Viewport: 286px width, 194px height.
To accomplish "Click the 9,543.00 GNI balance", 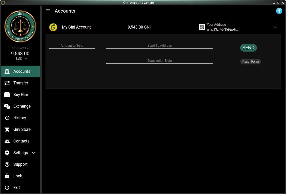I will coord(139,27).
